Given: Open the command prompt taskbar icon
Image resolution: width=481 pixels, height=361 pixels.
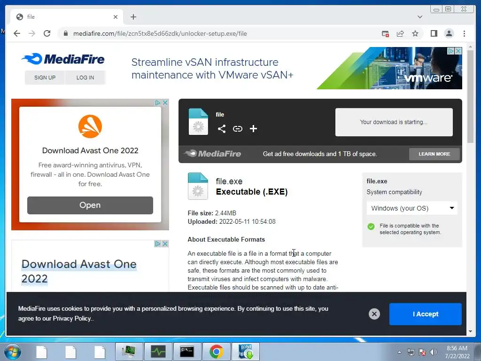Looking at the screenshot, I should point(187,352).
